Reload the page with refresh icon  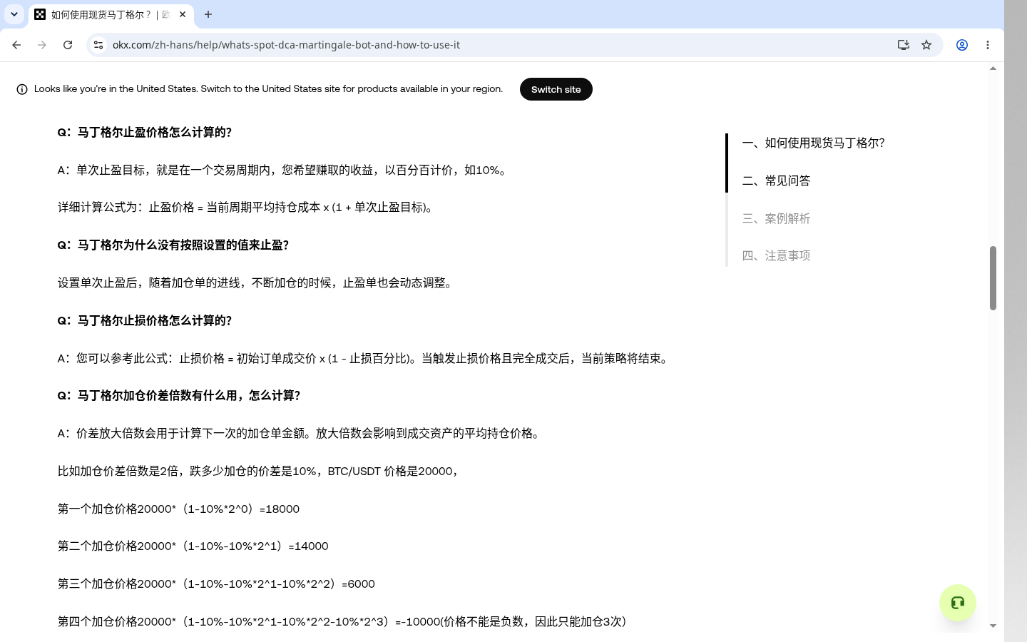[68, 45]
